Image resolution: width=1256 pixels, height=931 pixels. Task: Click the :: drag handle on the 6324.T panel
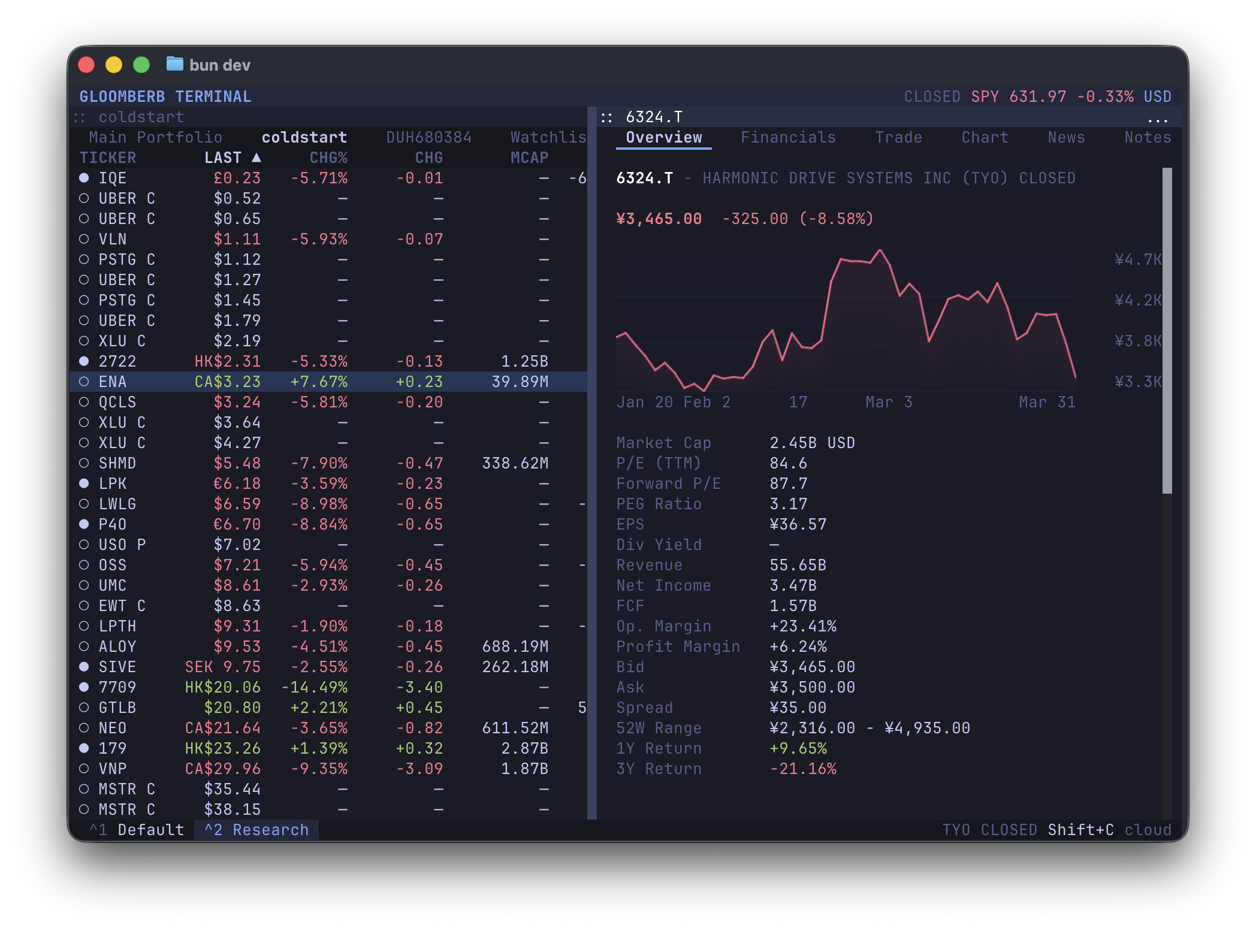pyautogui.click(x=607, y=117)
